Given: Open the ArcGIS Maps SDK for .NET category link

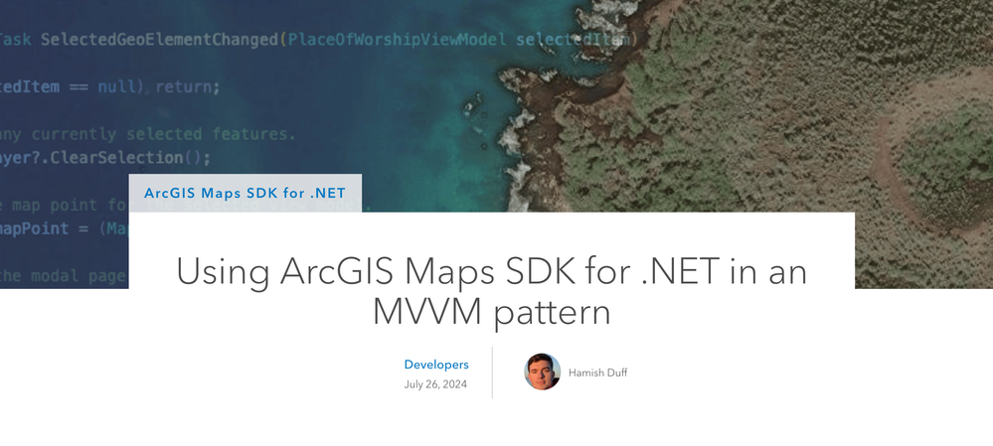Looking at the screenshot, I should [246, 193].
